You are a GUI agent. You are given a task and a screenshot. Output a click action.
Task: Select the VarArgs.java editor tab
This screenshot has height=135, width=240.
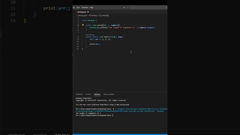click(x=82, y=12)
